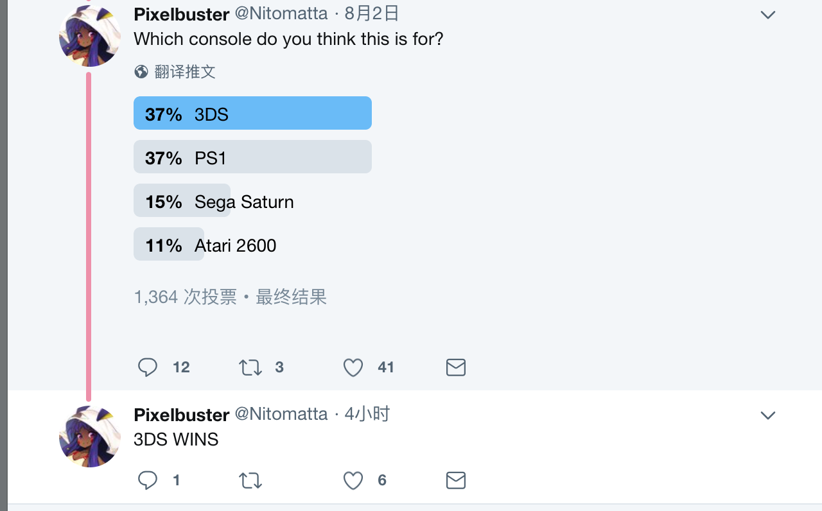Like the console poll tweet

pos(353,367)
